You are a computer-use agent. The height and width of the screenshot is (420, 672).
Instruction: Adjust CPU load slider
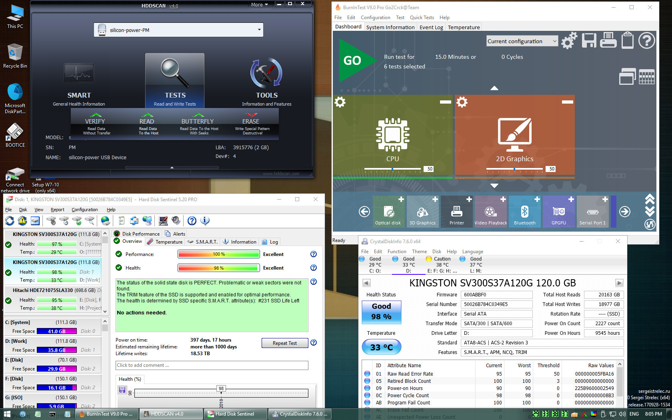click(x=392, y=169)
